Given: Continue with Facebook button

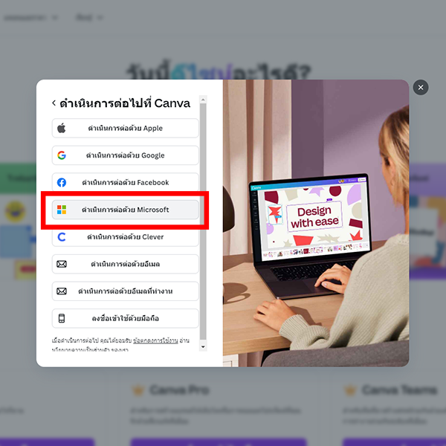Looking at the screenshot, I should coord(125,182).
